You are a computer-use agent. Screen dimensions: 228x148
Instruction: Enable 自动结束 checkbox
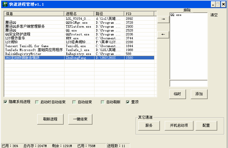tap(74, 102)
